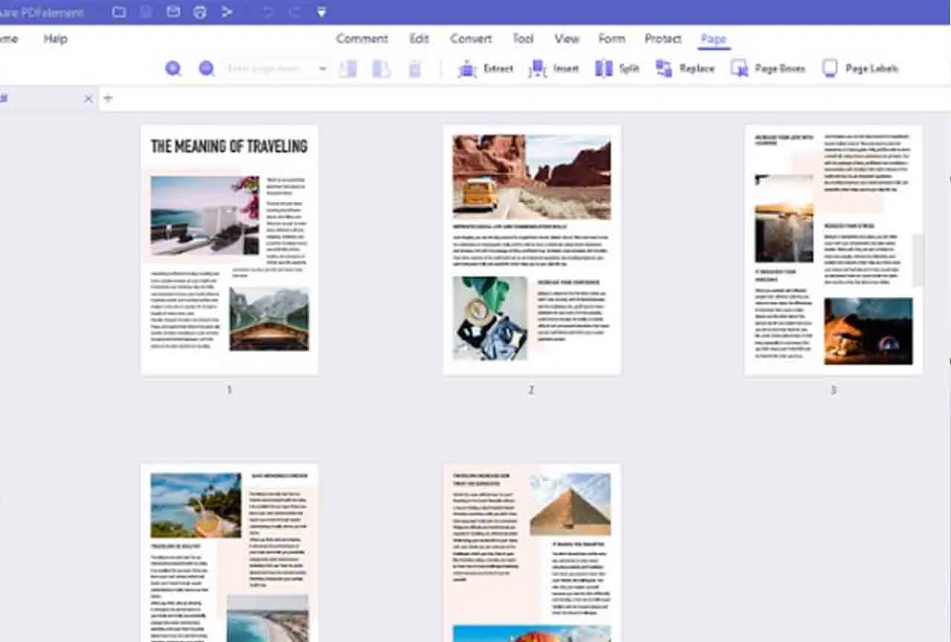The height and width of the screenshot is (642, 951).
Task: Open the Protect menu
Action: point(662,38)
